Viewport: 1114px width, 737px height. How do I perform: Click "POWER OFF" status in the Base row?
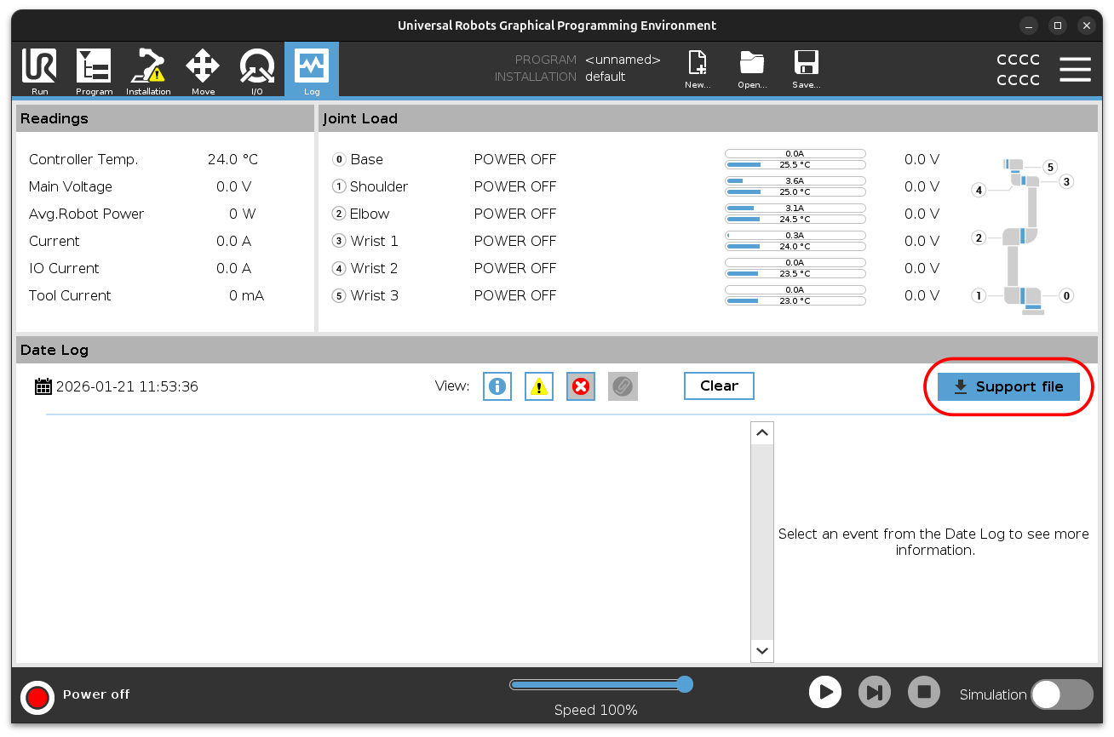[515, 159]
